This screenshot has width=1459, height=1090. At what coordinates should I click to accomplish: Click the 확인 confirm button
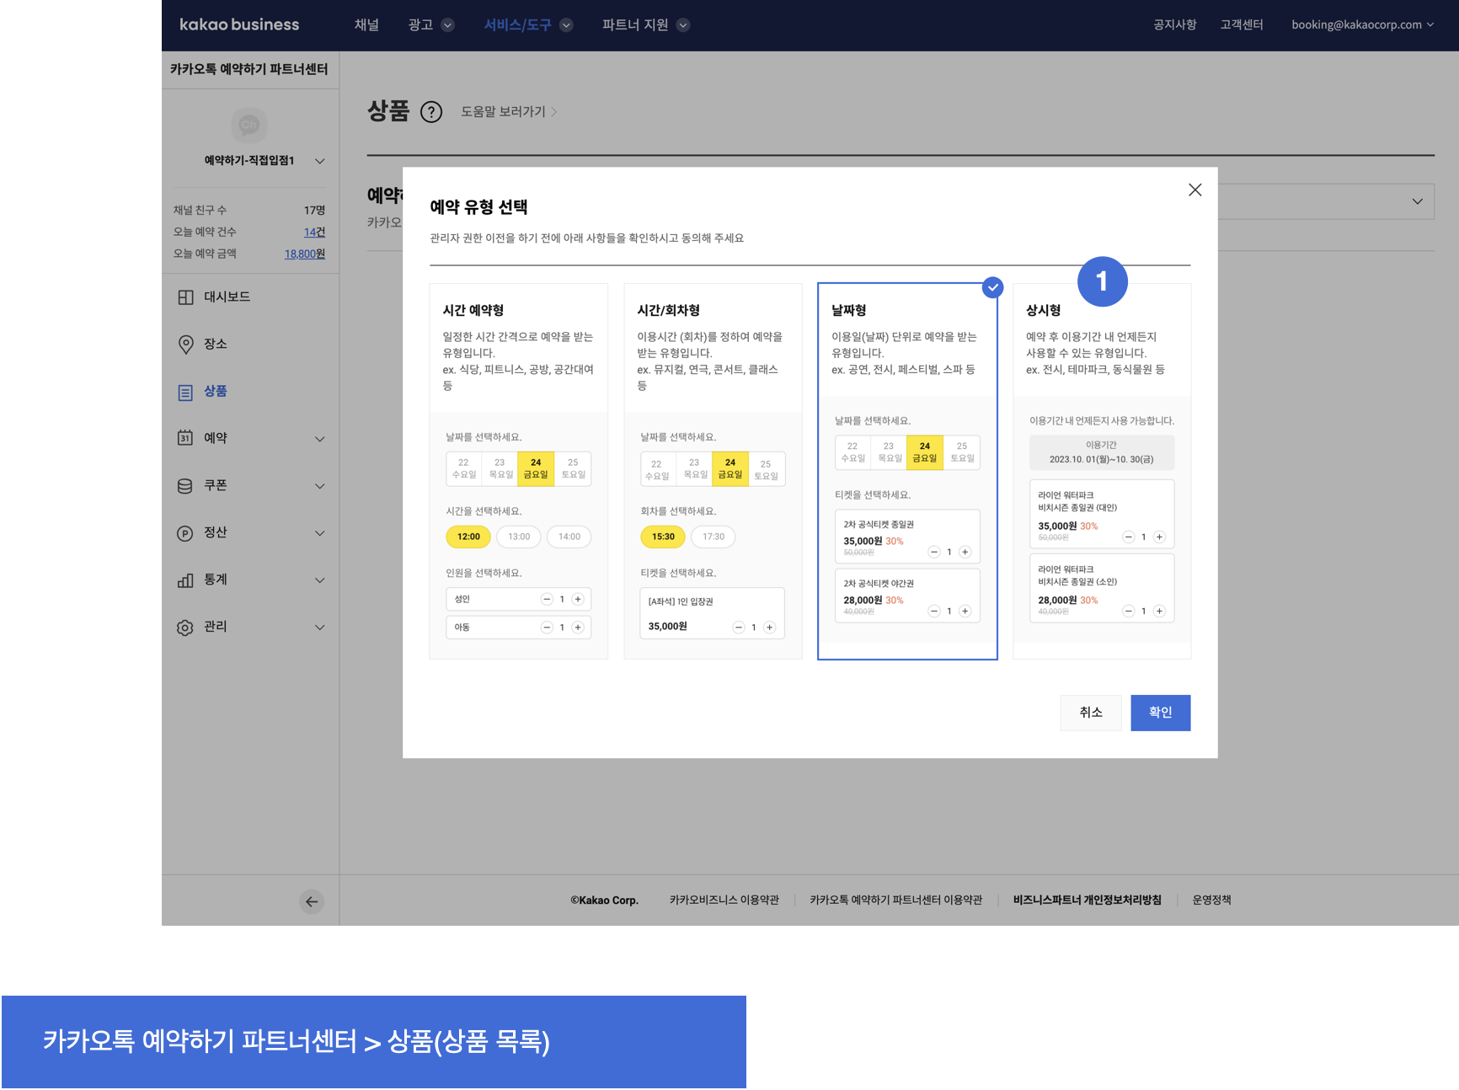[x=1160, y=713]
